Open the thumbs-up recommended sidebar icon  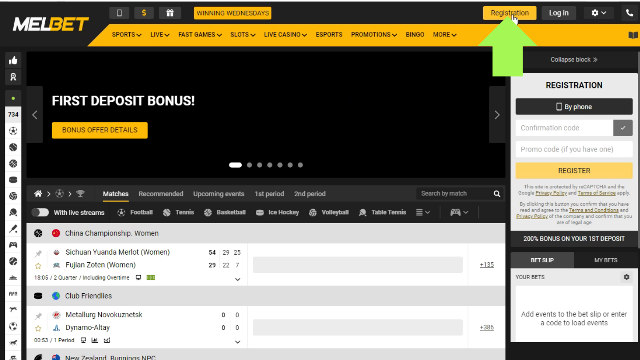pyautogui.click(x=13, y=60)
